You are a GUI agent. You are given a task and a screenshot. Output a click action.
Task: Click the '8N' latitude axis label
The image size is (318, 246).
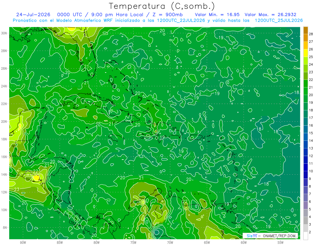coord(5,227)
